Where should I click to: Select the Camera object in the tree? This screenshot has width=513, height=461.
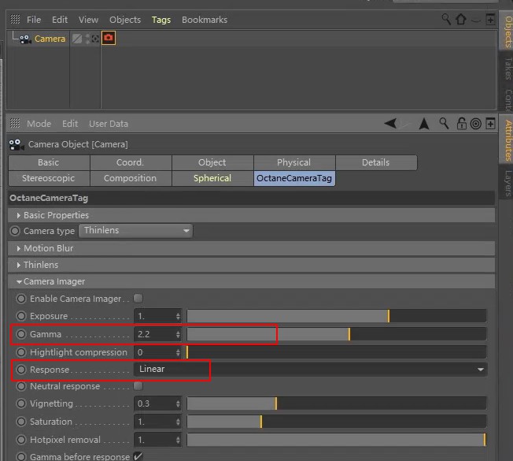click(50, 39)
